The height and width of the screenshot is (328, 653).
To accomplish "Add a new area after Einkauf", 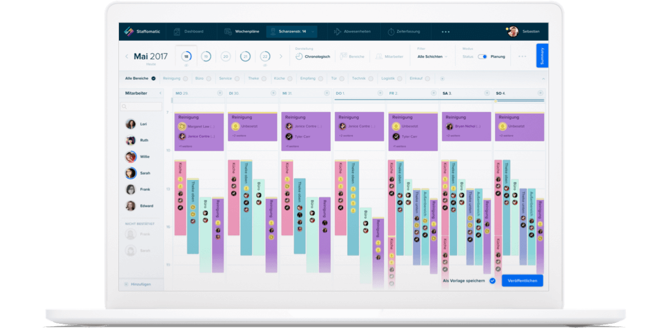I will click(x=442, y=78).
